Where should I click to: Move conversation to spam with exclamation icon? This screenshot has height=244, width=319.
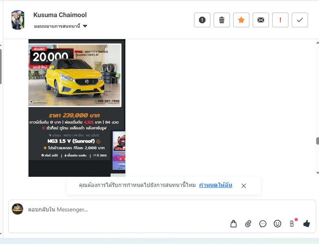(x=202, y=20)
